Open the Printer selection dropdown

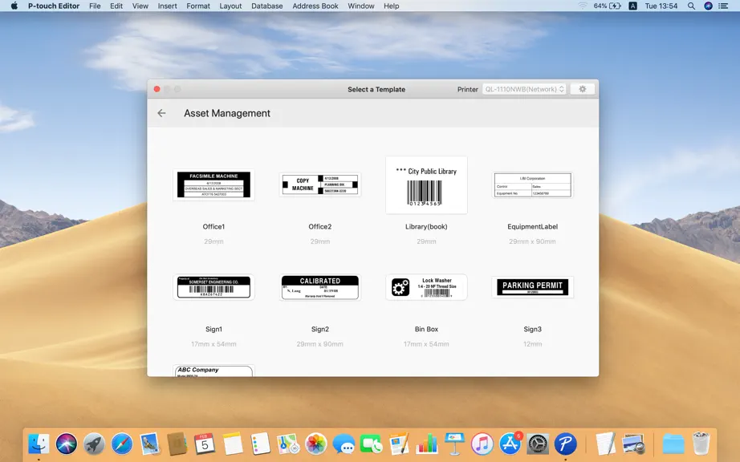point(524,89)
